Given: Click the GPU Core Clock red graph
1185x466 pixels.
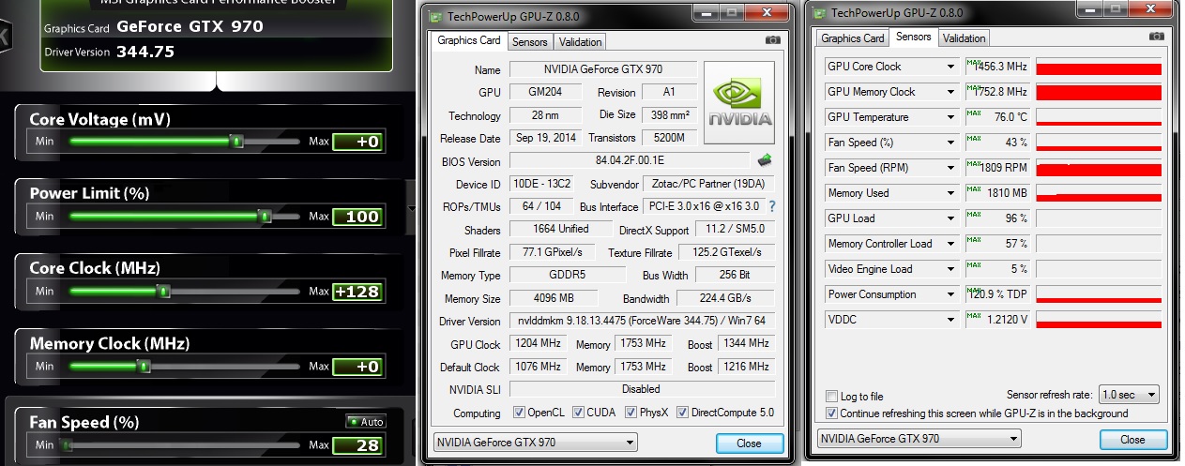Looking at the screenshot, I should coord(1099,68).
